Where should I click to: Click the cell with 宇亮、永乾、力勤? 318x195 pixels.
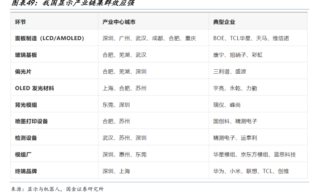coord(235,88)
